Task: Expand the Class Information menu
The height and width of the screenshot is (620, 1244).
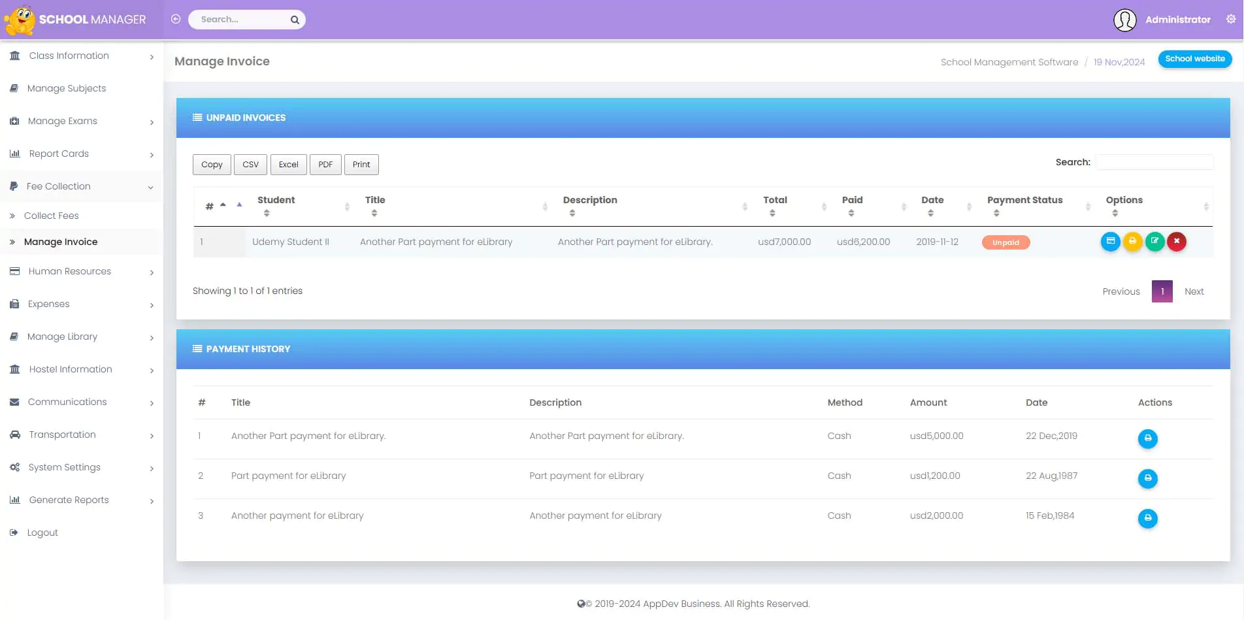Action: coord(81,56)
